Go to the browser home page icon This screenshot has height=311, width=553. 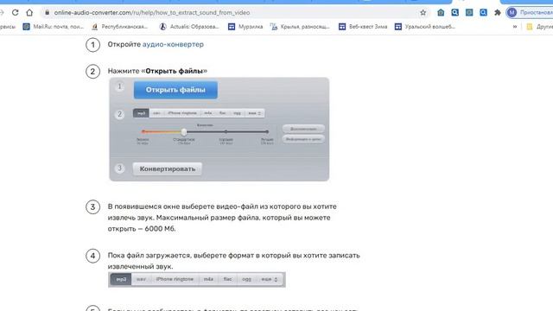pos(29,13)
